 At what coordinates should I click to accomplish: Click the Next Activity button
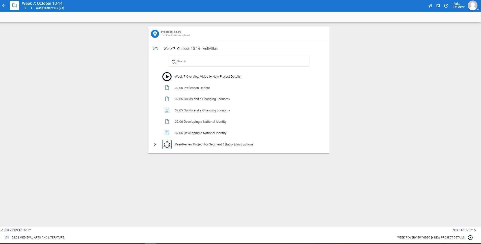point(464,230)
